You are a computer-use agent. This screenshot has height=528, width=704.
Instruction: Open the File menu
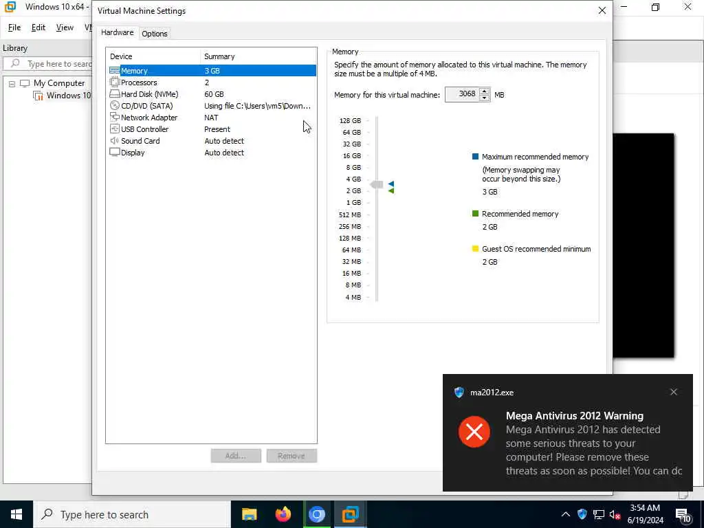click(x=14, y=27)
